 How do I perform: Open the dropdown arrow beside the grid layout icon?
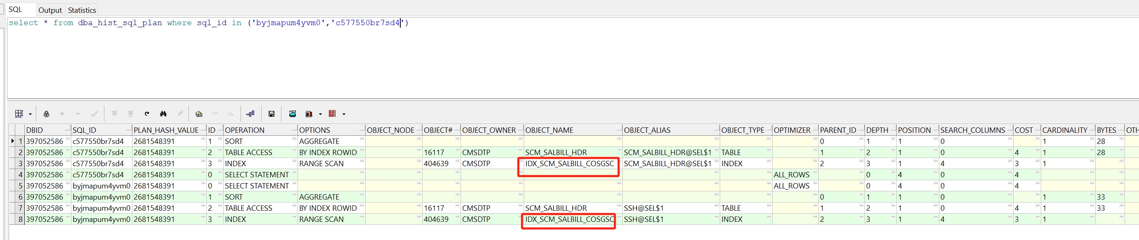(x=30, y=114)
